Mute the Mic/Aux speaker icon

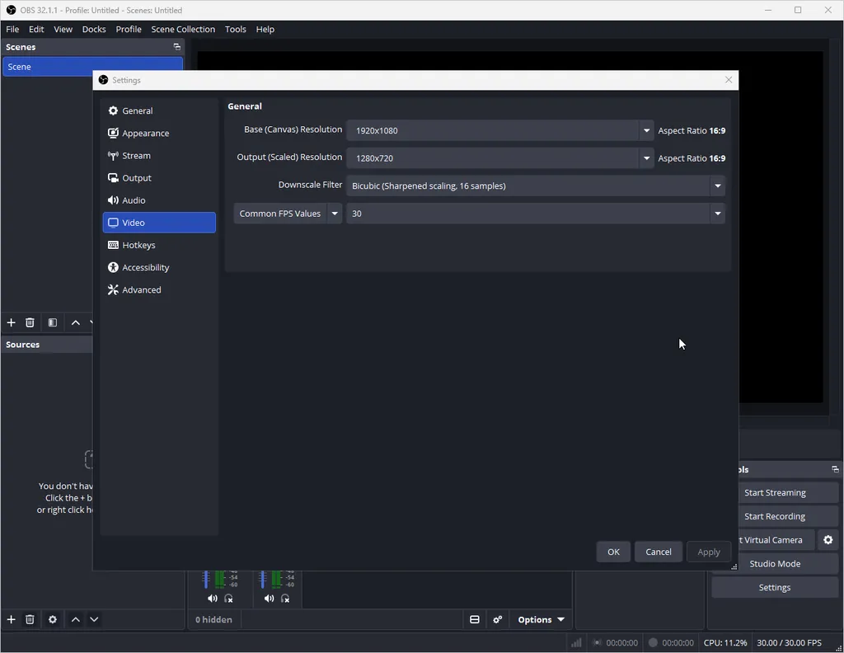tap(268, 598)
